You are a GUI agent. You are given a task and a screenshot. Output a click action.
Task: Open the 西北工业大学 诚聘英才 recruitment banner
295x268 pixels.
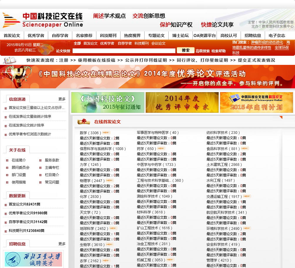coord(33,259)
